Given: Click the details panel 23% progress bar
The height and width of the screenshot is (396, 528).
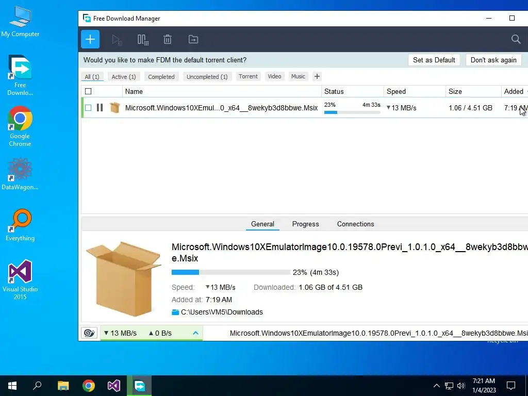Looking at the screenshot, I should pos(230,272).
